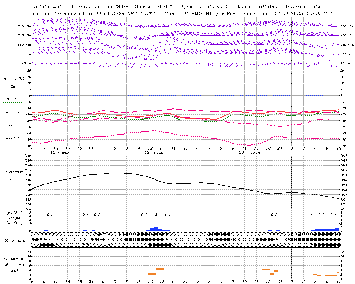Click the '11 января' date label

click(x=61, y=153)
